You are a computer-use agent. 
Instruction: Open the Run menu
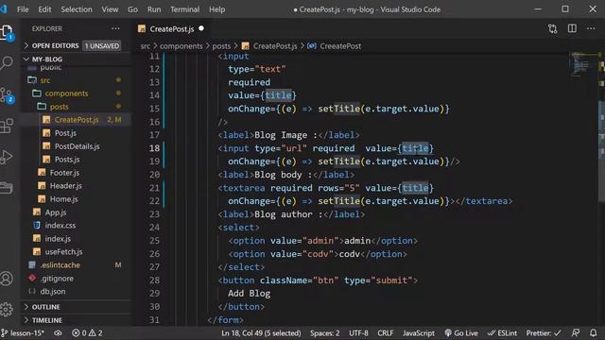154,9
